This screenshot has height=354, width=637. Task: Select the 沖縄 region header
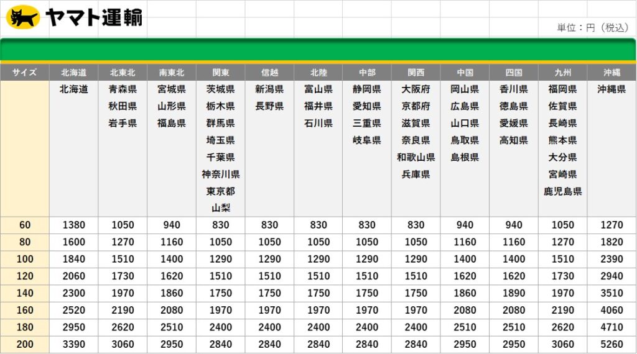612,73
